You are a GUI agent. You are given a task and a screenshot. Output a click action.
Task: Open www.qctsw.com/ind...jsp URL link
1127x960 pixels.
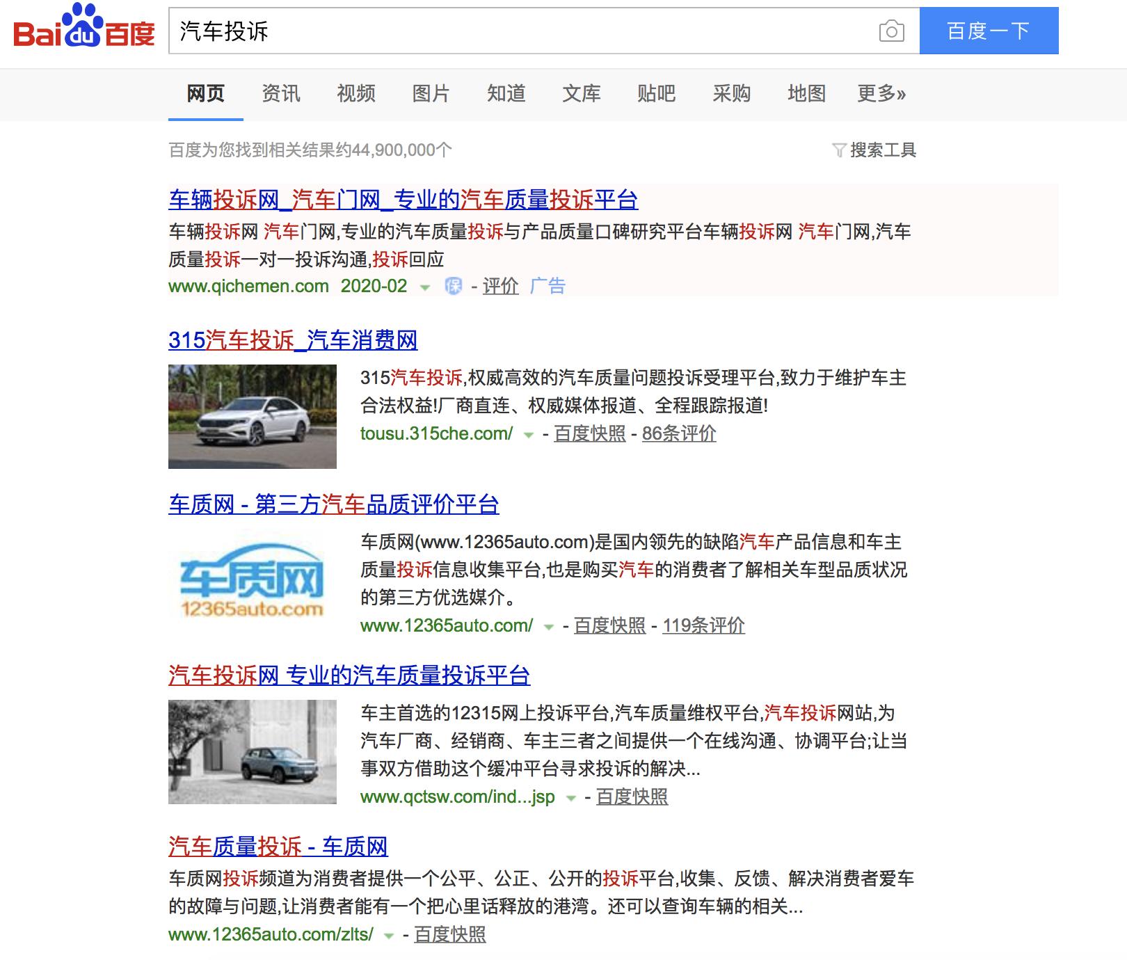[x=458, y=797]
